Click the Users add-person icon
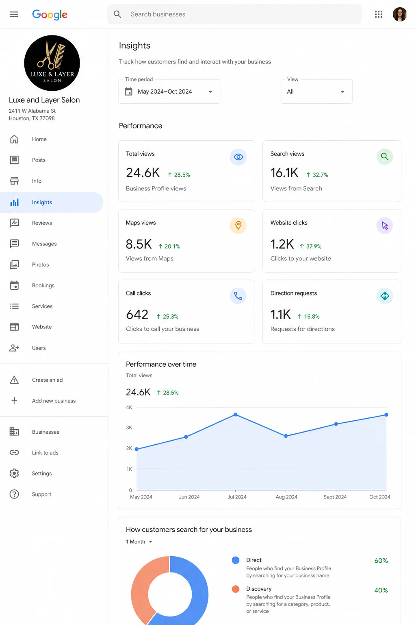This screenshot has width=416, height=625. [14, 348]
